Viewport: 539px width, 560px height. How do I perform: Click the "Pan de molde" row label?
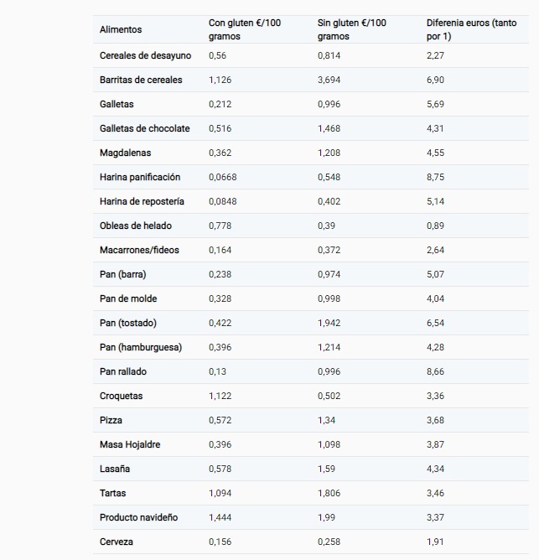[128, 298]
